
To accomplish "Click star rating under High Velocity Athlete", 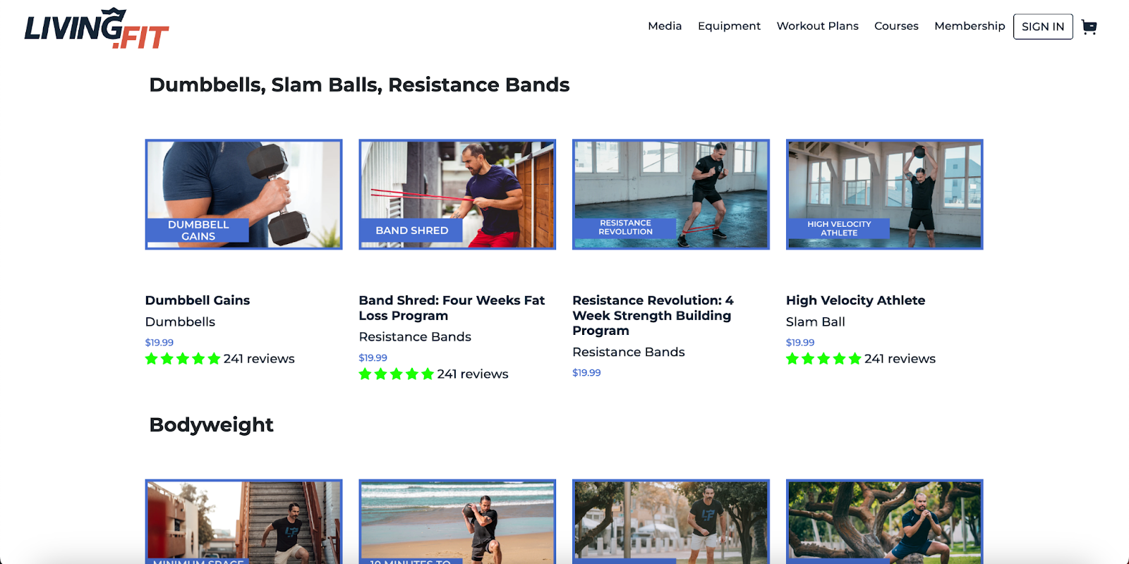I will [x=823, y=359].
